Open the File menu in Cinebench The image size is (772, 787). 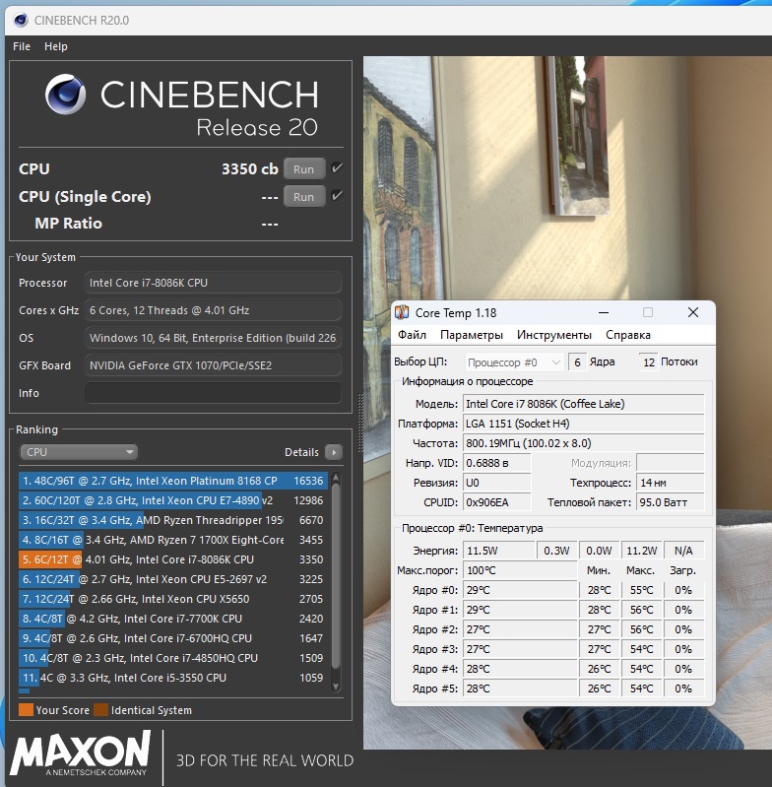[22, 46]
